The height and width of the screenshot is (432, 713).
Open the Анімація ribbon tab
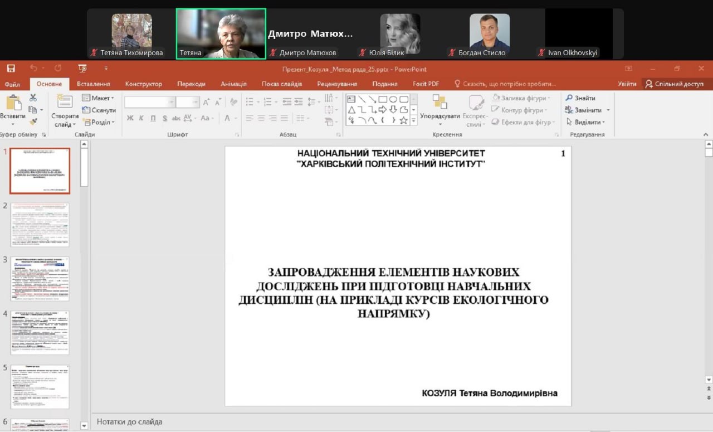pos(233,84)
